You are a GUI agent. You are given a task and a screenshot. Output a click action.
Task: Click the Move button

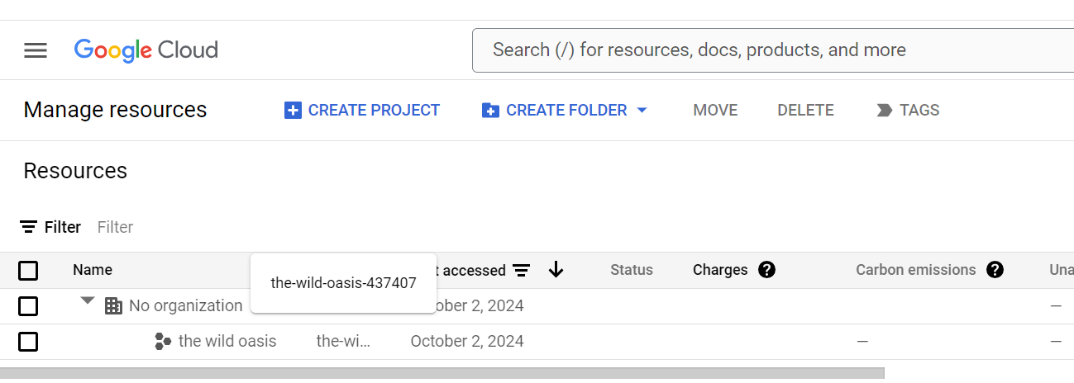pos(715,111)
